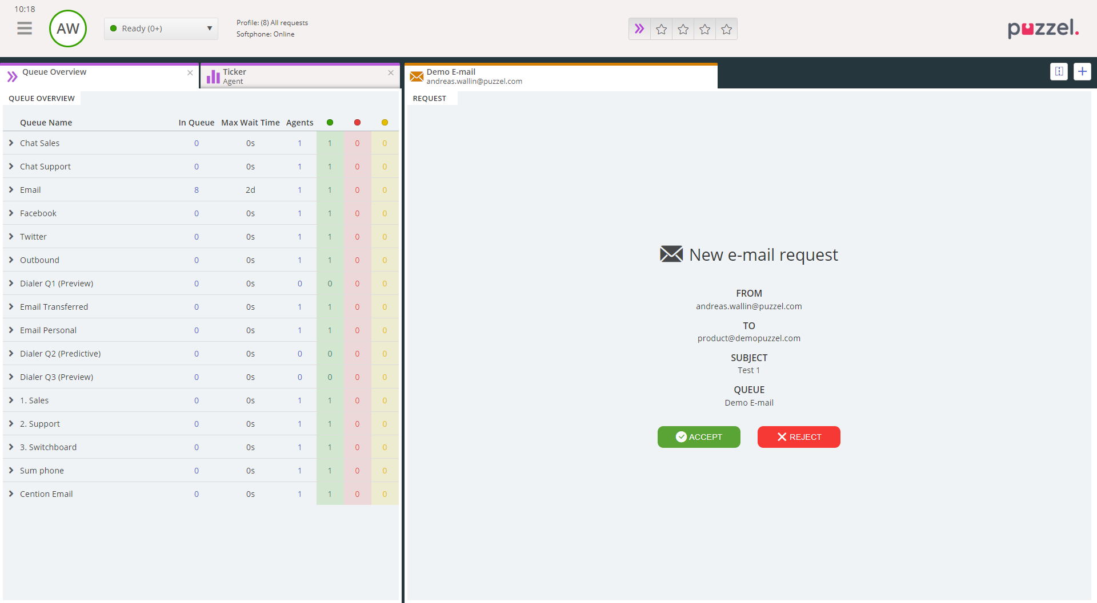Expand the Chat Sales queue row

pyautogui.click(x=11, y=143)
